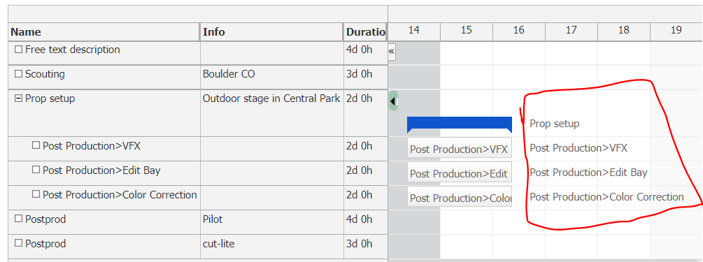Toggle the Post Production>VFX box
703x262 pixels.
[x=36, y=145]
